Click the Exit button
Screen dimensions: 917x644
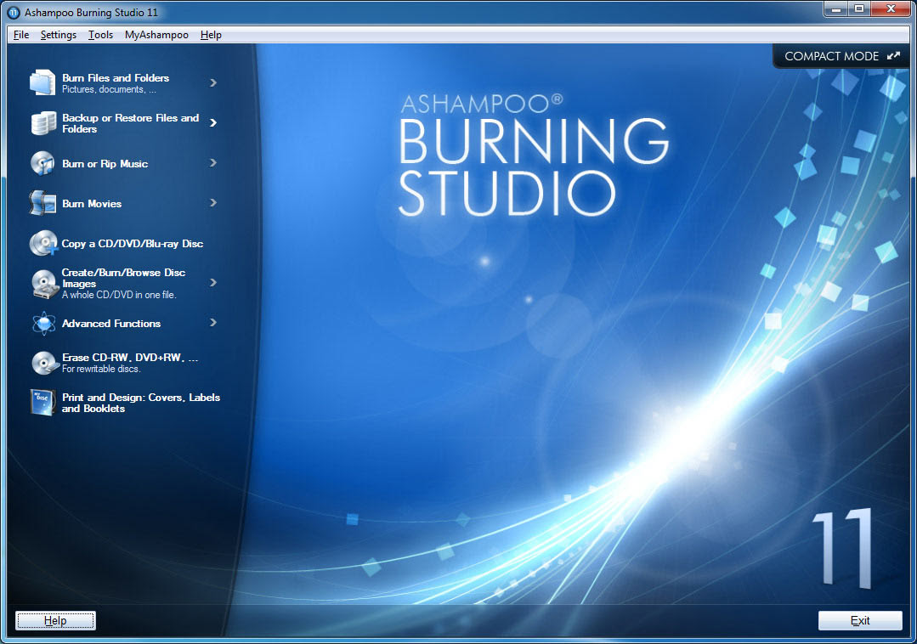860,620
